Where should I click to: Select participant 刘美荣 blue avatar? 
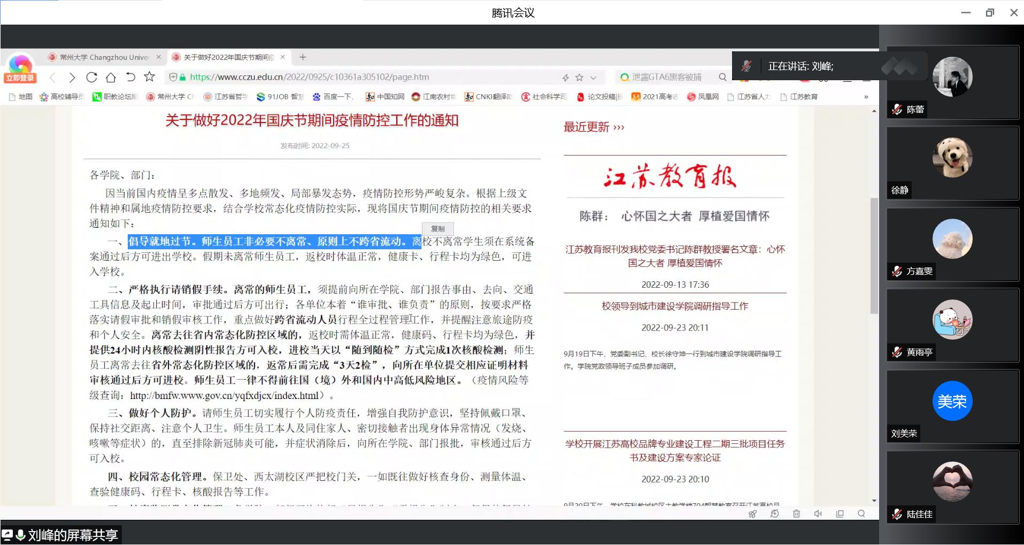(x=952, y=401)
